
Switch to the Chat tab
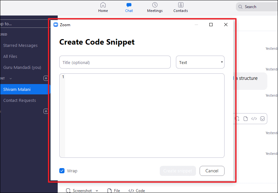(129, 7)
